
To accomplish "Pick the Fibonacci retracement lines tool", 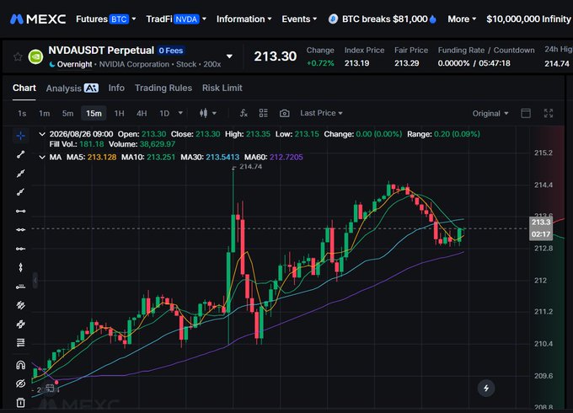I will pos(21,342).
